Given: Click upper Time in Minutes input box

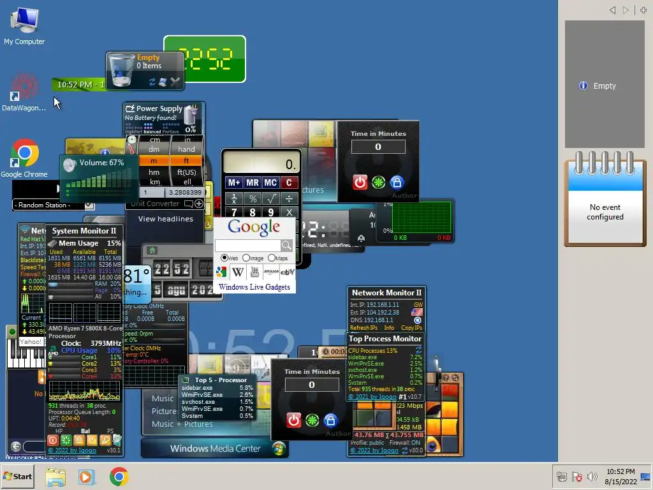Looking at the screenshot, I should 378,147.
